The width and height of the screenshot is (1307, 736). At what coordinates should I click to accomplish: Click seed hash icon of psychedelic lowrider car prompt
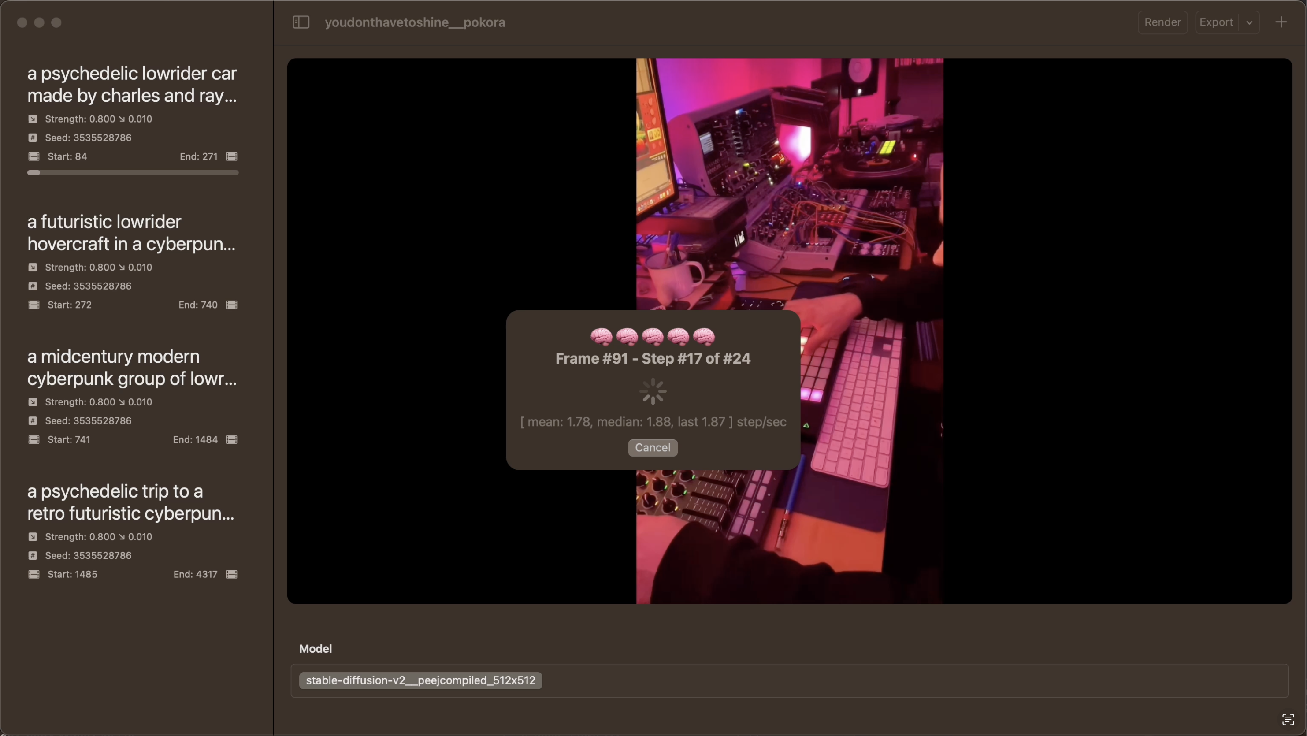click(33, 138)
